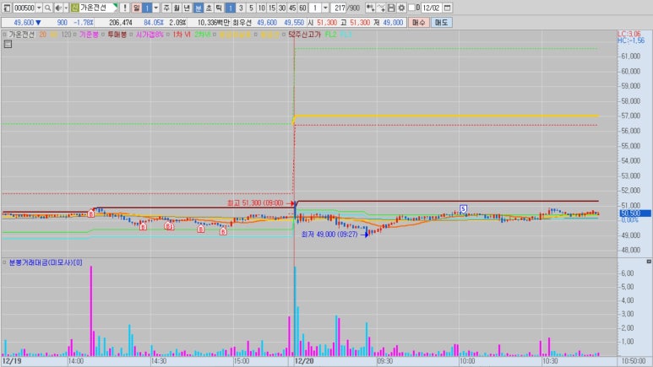Image resolution: width=653 pixels, height=367 pixels.
Task: Click the layout panel icon beside the stock code
Action: coord(7,8)
